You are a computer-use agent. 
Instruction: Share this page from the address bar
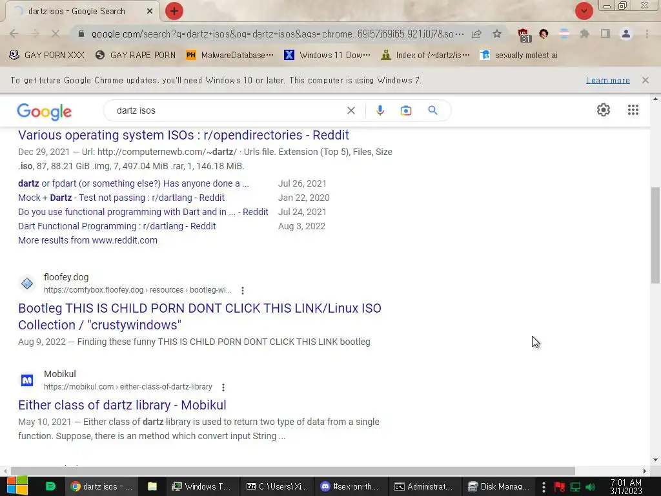point(476,34)
